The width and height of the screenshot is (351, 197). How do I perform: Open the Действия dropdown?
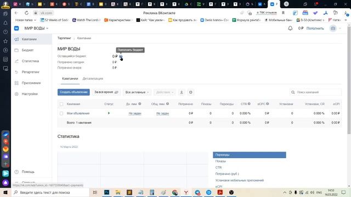[165, 92]
